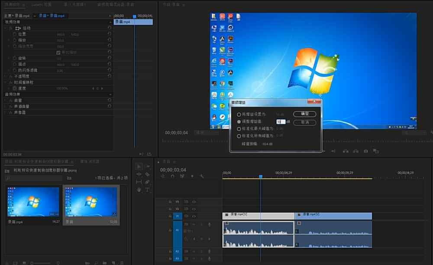Expand the 时间重映射 effect twirl arrow

pos(6,82)
